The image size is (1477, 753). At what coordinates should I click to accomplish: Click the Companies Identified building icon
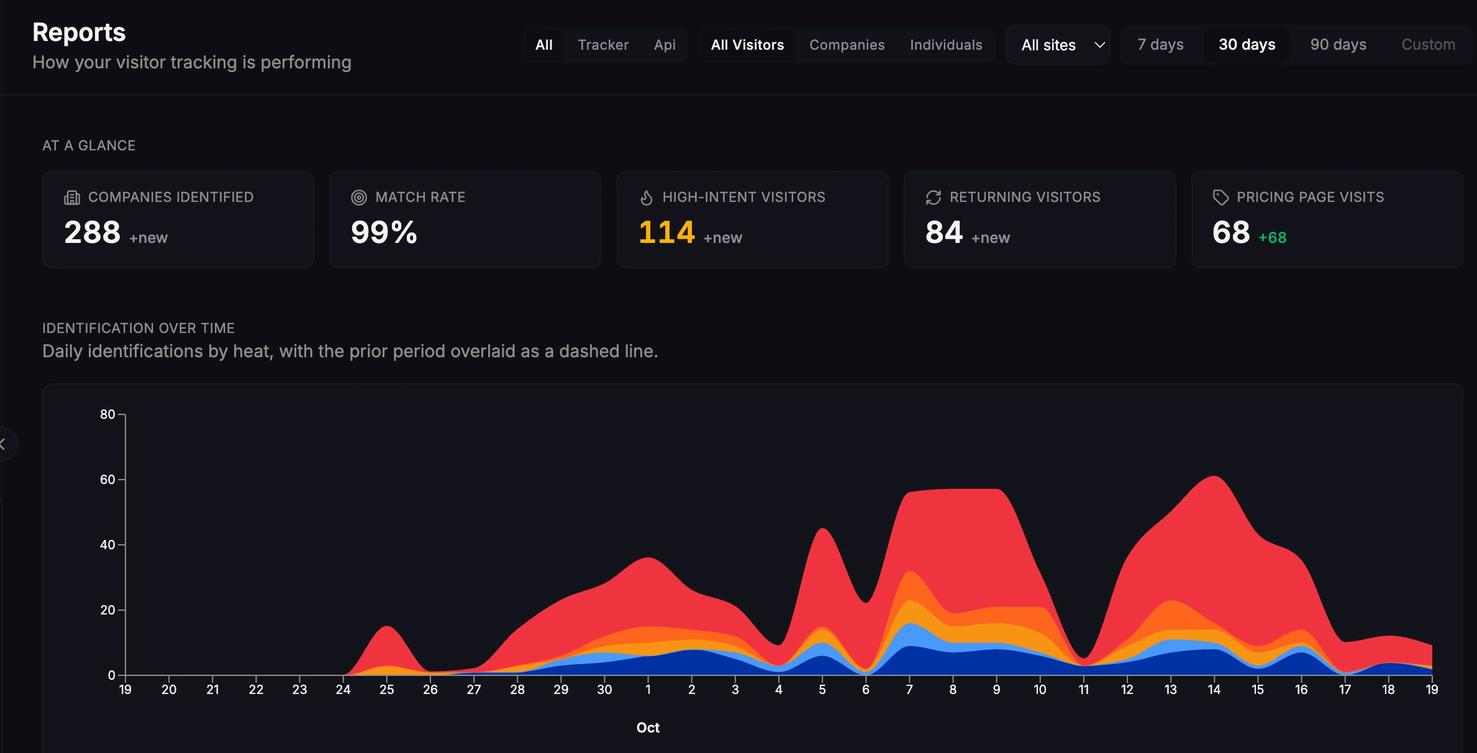72,198
